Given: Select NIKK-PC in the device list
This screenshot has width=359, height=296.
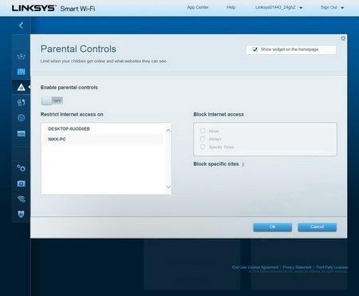Looking at the screenshot, I should point(103,140).
